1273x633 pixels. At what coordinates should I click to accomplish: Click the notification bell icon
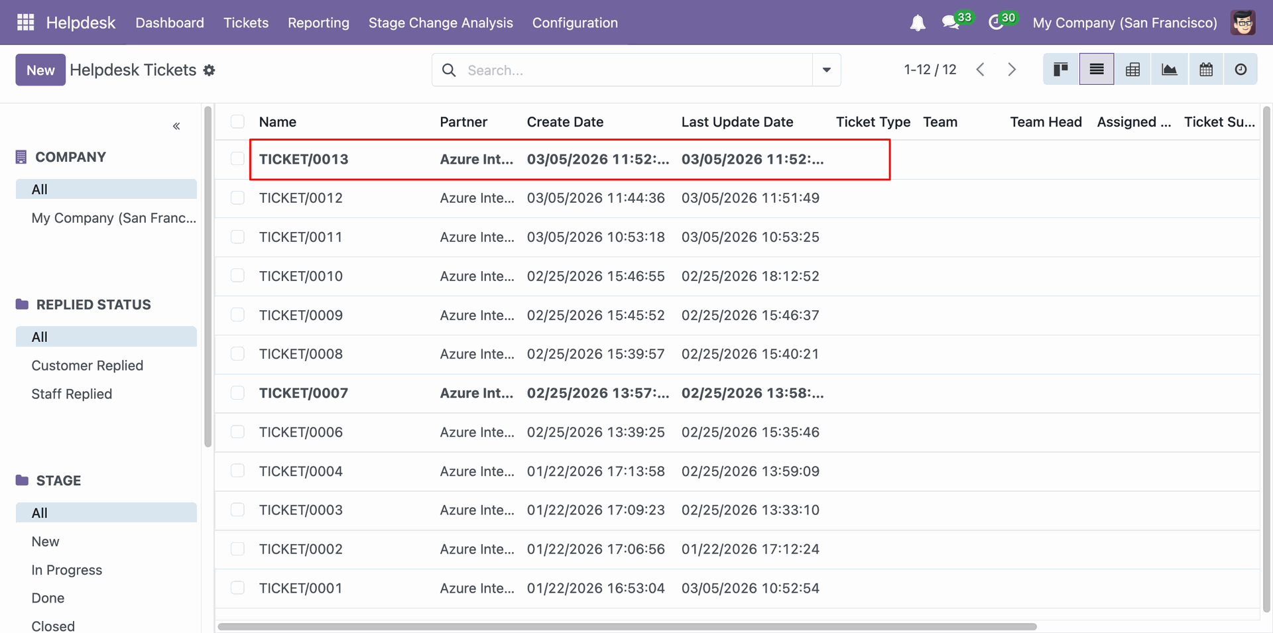pos(917,23)
